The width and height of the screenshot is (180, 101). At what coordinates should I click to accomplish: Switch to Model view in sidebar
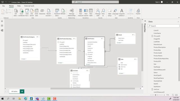click(x=2, y=30)
